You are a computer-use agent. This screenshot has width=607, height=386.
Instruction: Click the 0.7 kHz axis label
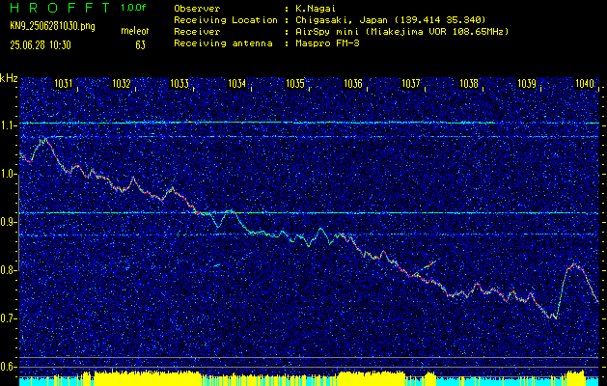(7, 318)
